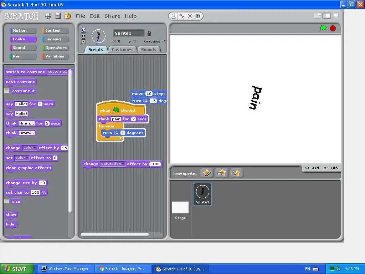The width and height of the screenshot is (365, 274).
Task: Open the Pen blocks category
Action: pyautogui.click(x=23, y=56)
